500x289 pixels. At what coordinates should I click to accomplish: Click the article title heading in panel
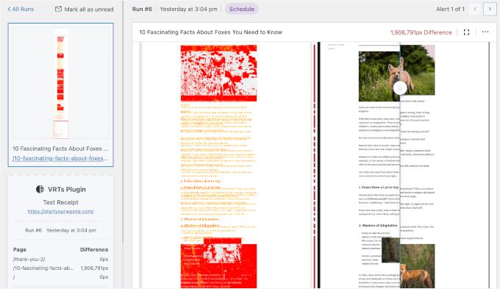210,32
